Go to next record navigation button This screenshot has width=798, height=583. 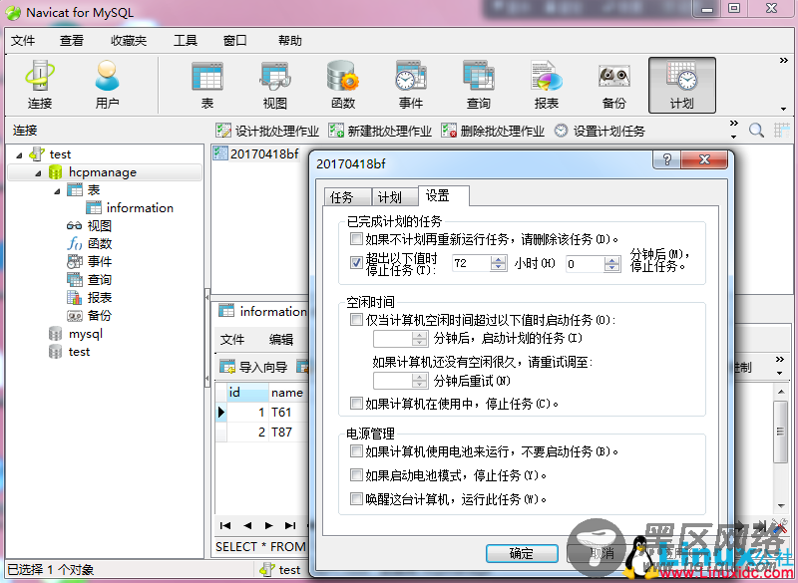pyautogui.click(x=268, y=525)
